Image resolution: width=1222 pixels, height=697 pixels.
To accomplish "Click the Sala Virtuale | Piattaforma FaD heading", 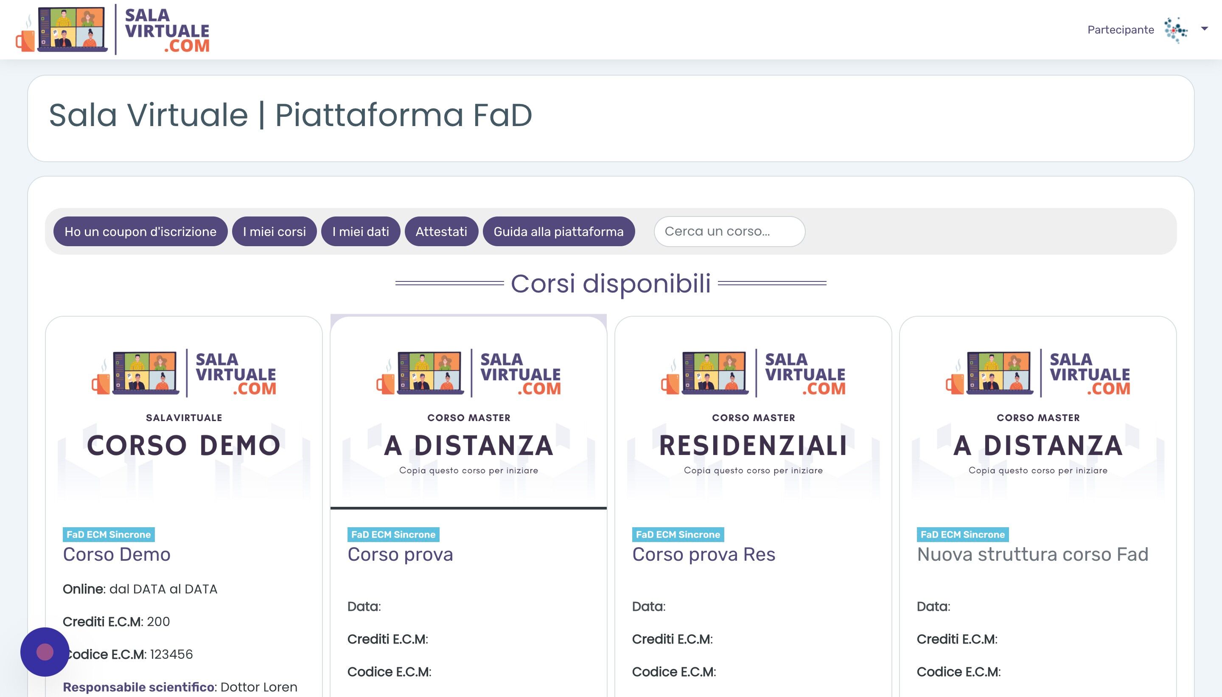I will click(290, 115).
